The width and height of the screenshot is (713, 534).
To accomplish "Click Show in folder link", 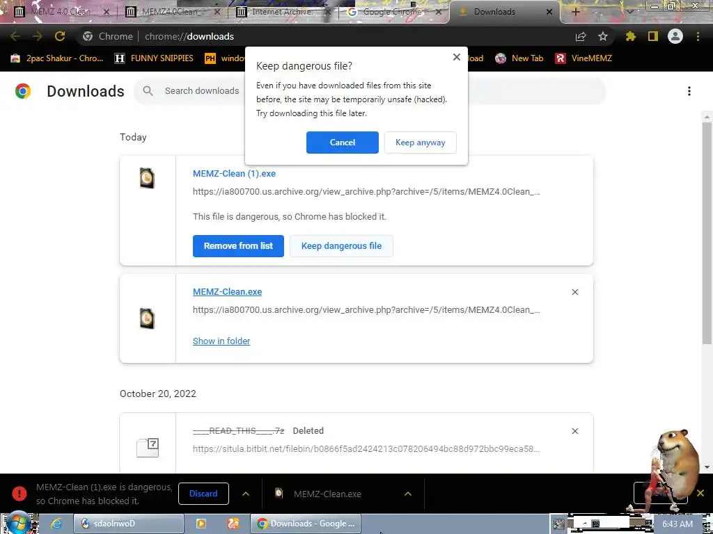I will pyautogui.click(x=221, y=341).
